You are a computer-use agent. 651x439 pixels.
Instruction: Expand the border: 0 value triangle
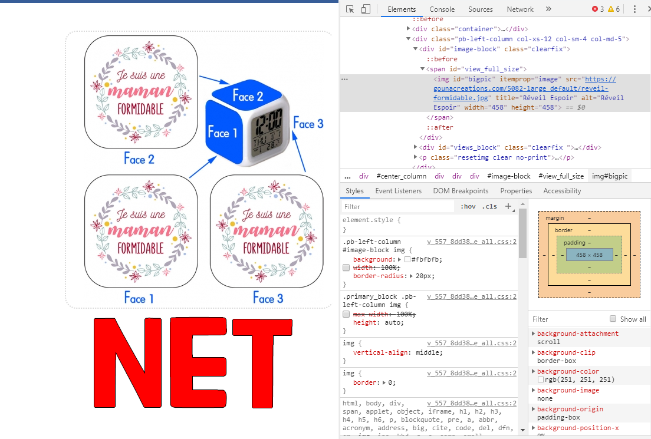[x=384, y=382]
